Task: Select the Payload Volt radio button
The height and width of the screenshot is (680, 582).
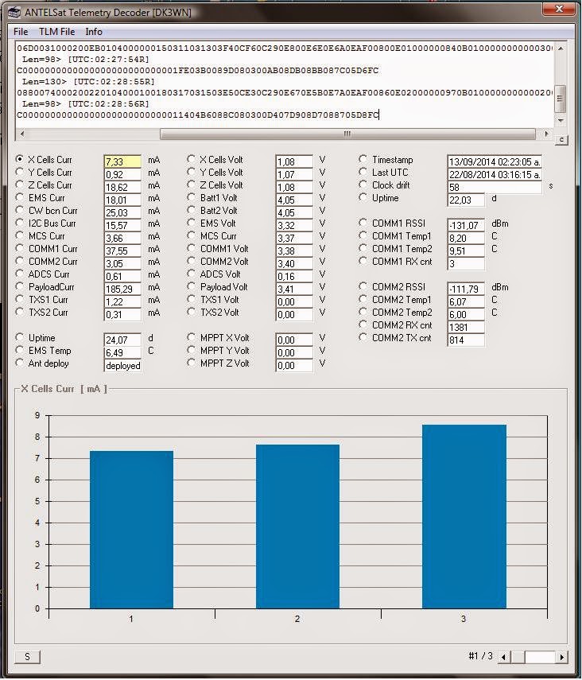Action: pyautogui.click(x=192, y=286)
